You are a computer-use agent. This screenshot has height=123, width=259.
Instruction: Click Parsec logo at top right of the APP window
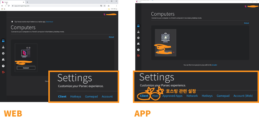(246, 6)
